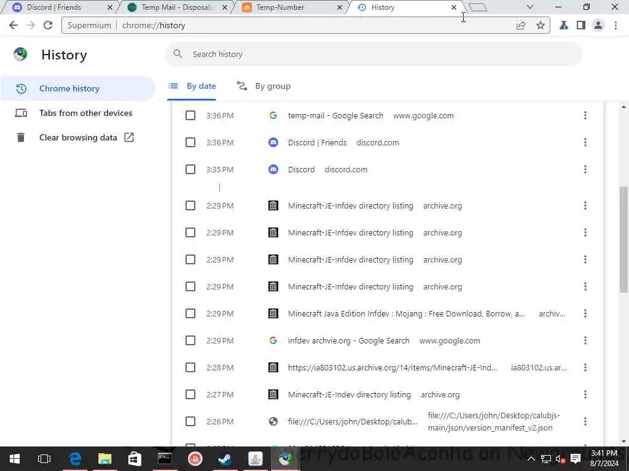Viewport: 629px width, 471px height.
Task: Launch Microsoft Edge from the taskbar
Action: coord(75,459)
